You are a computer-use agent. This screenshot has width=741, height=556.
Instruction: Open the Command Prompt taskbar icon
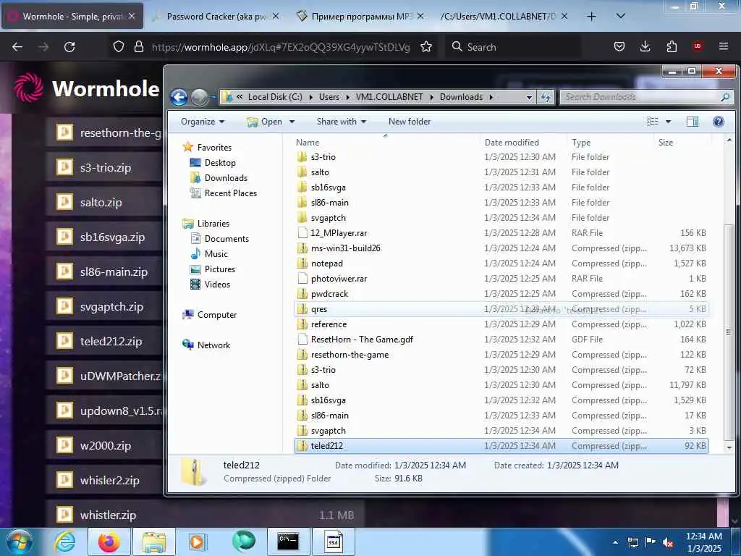pyautogui.click(x=288, y=542)
